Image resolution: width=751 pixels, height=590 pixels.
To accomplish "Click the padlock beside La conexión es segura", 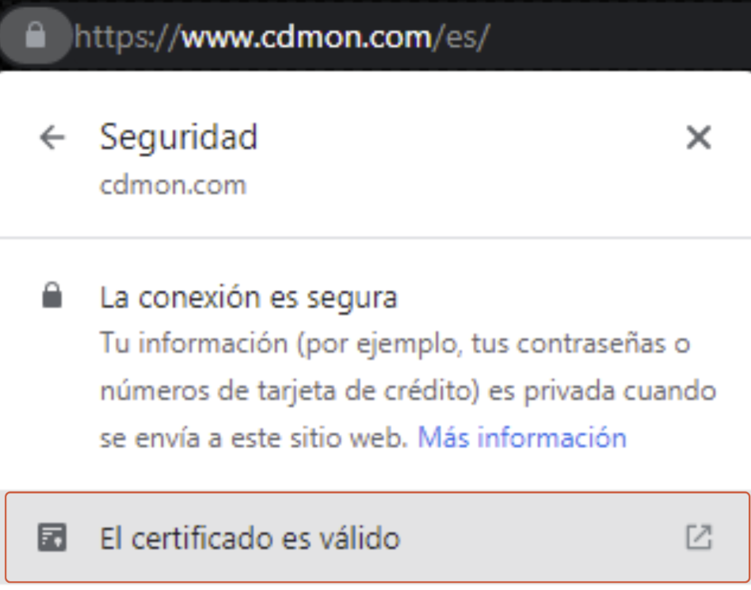I will [x=51, y=295].
